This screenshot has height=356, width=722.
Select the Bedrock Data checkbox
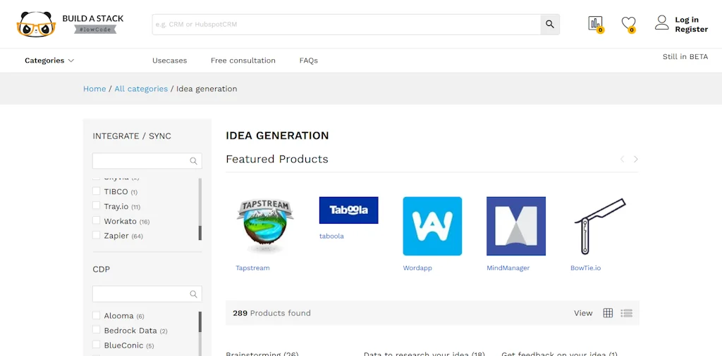coord(97,331)
